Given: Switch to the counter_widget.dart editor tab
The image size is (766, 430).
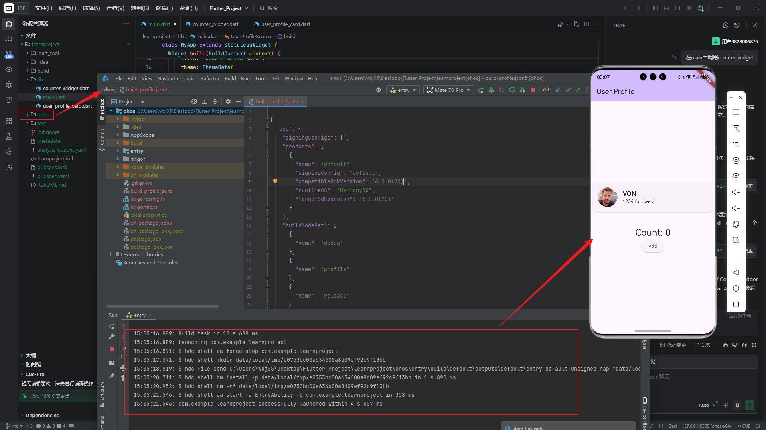Looking at the screenshot, I should (x=215, y=24).
